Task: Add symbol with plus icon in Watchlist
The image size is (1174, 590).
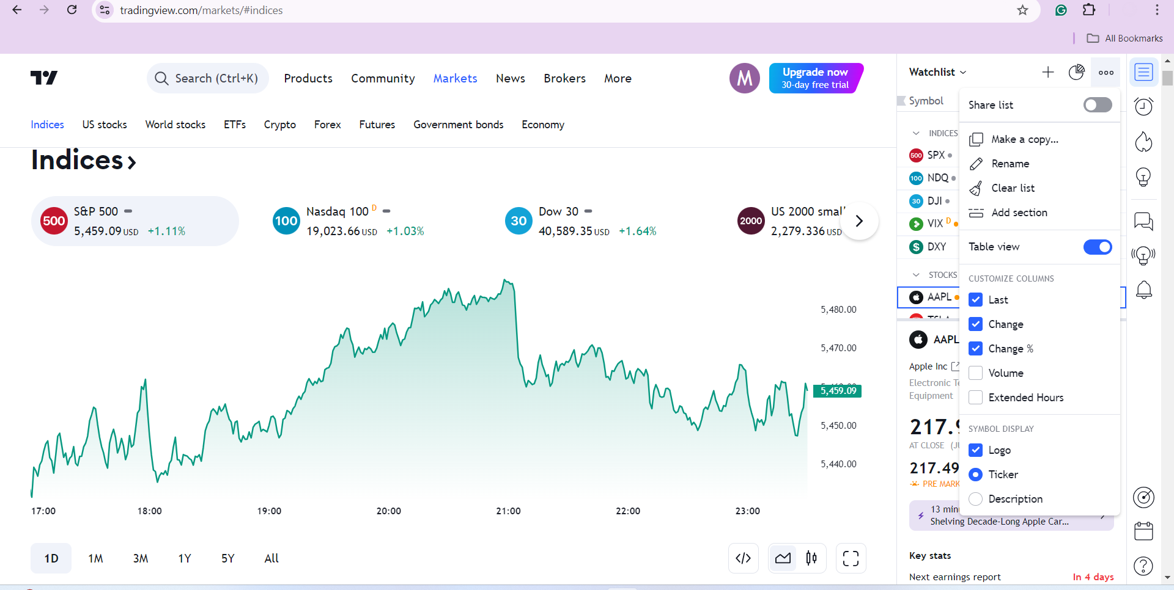Action: pyautogui.click(x=1048, y=72)
